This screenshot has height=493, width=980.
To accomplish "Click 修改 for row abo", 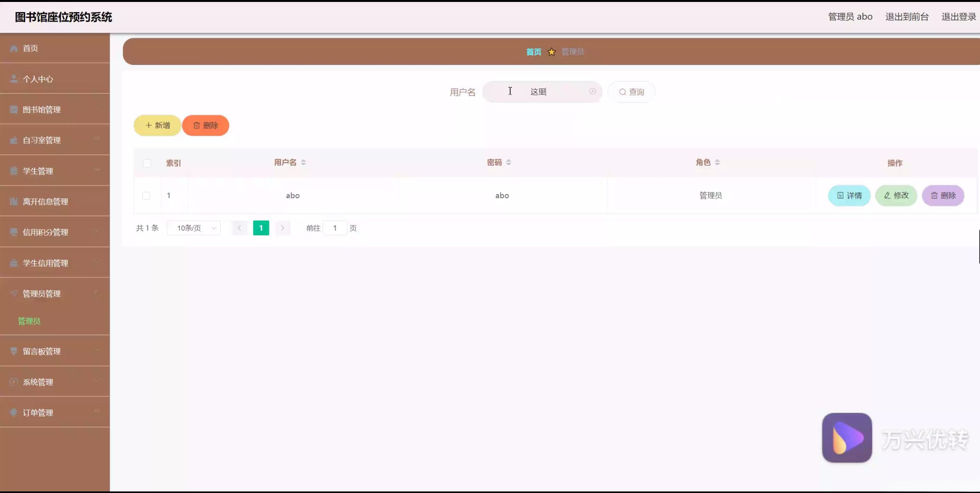I will [896, 196].
